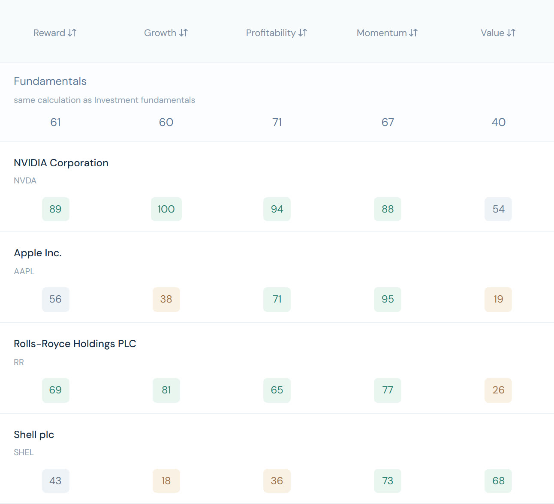
Task: Click Shell Reward score badge 43
Action: [x=56, y=481]
